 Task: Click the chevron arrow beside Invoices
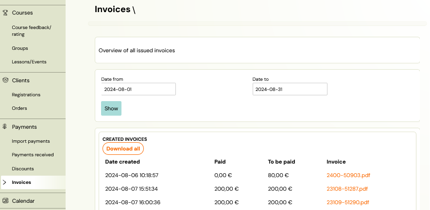pos(4,182)
